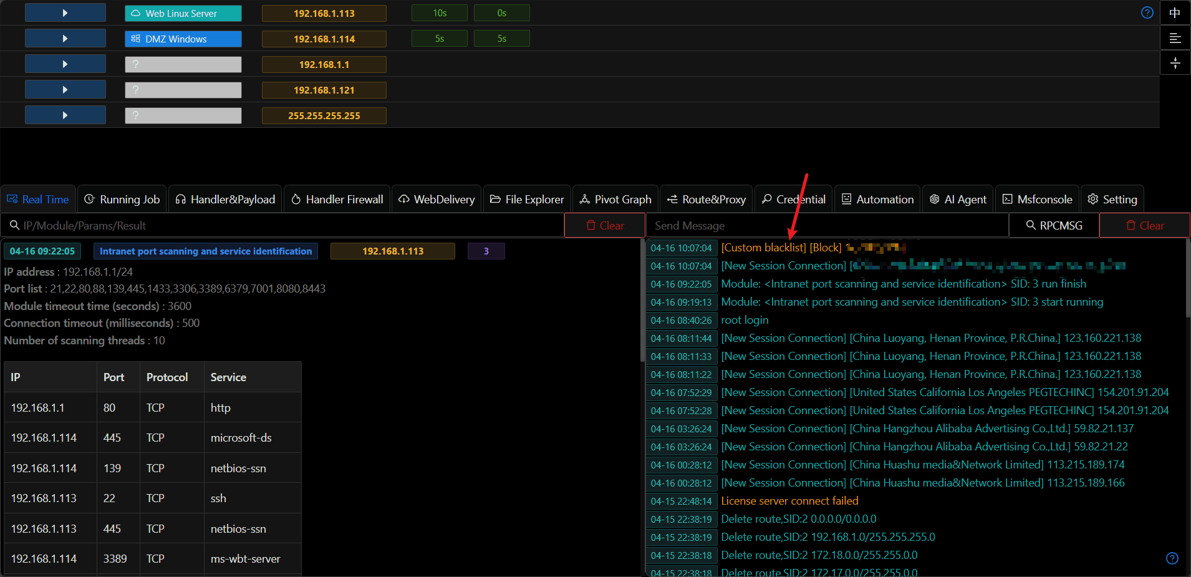Open the Handler Firewall tab

[x=337, y=200]
